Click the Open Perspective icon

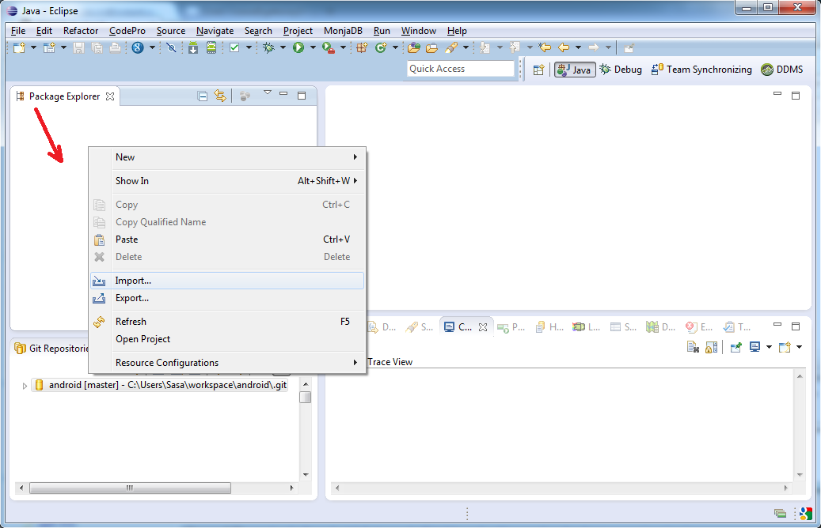coord(539,70)
